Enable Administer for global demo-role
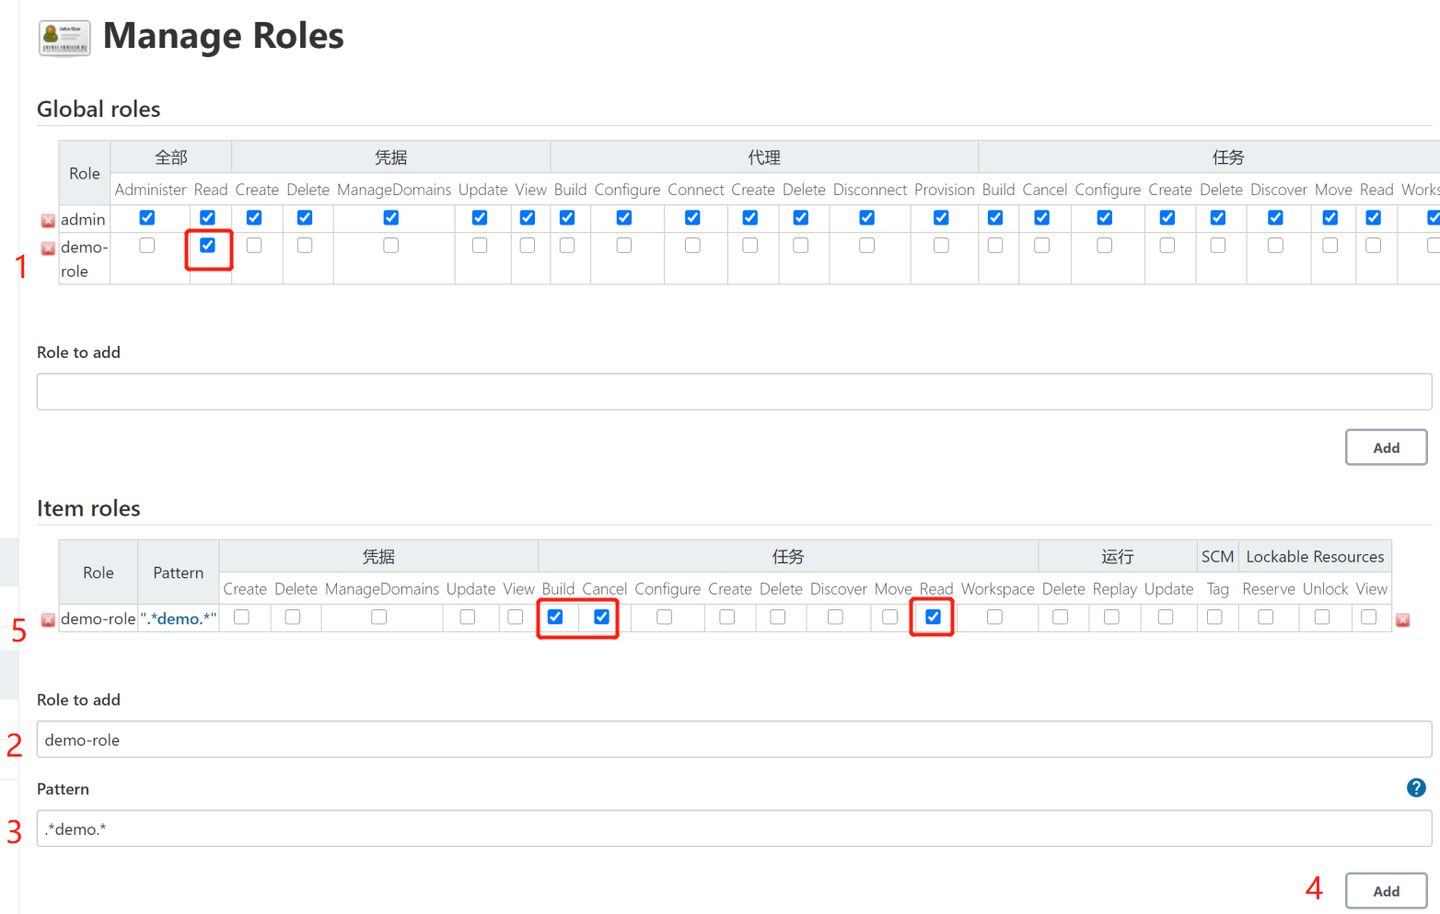The image size is (1440, 914). click(x=147, y=246)
